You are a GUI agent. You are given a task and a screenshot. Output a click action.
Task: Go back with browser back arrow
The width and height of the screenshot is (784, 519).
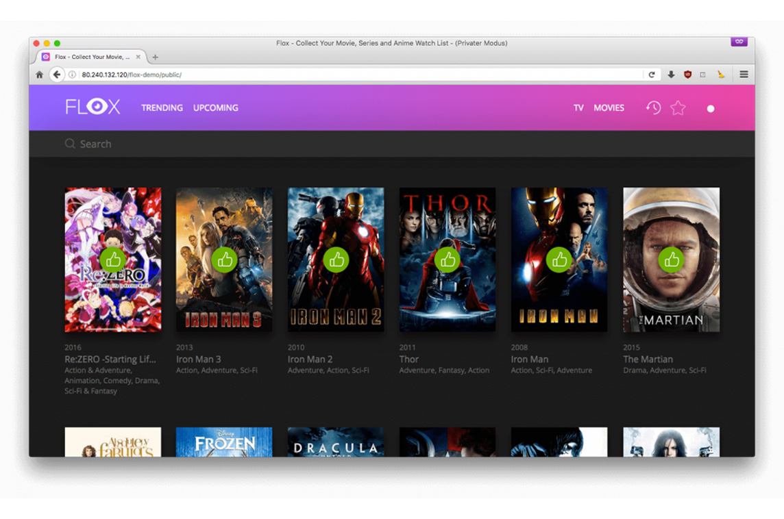(56, 75)
